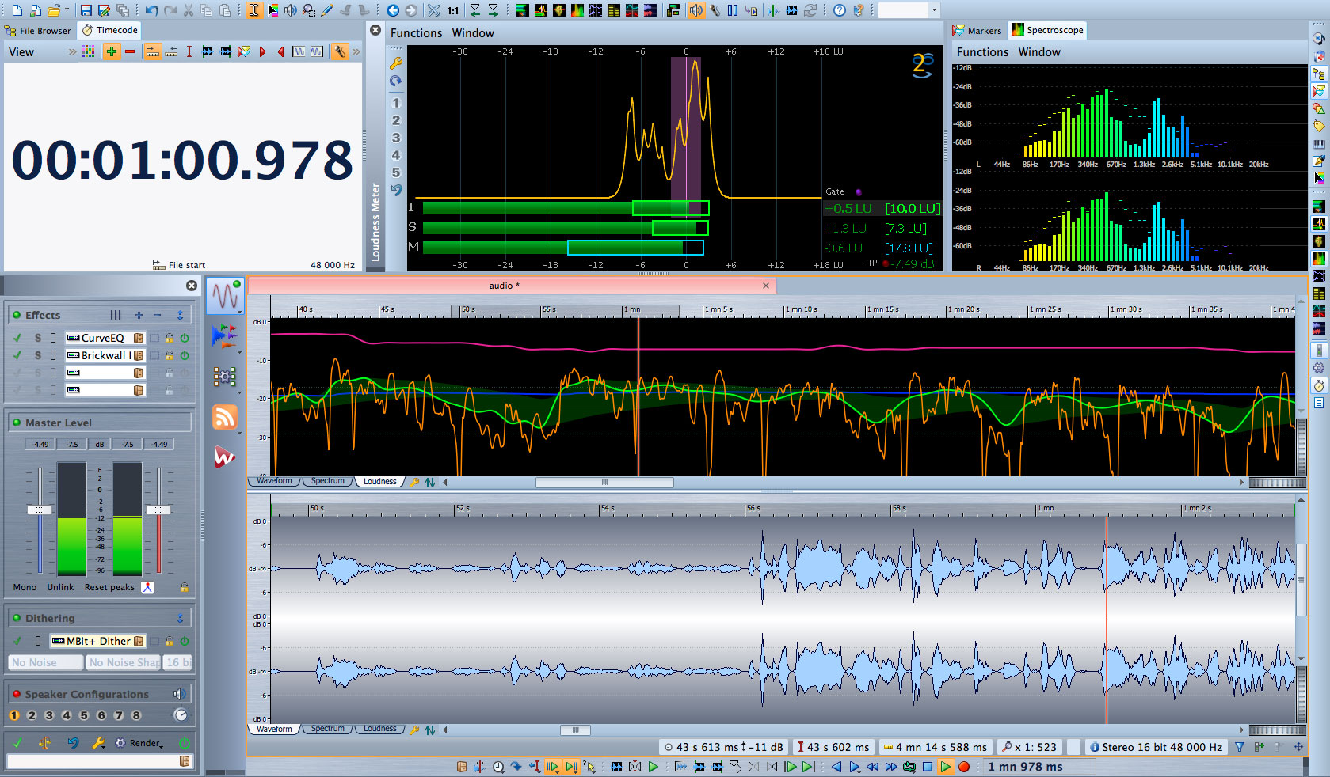Click right master level fader handle
1330x777 pixels.
(x=158, y=510)
